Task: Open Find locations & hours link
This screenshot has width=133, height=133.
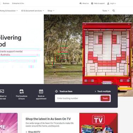Action: tap(22, 97)
